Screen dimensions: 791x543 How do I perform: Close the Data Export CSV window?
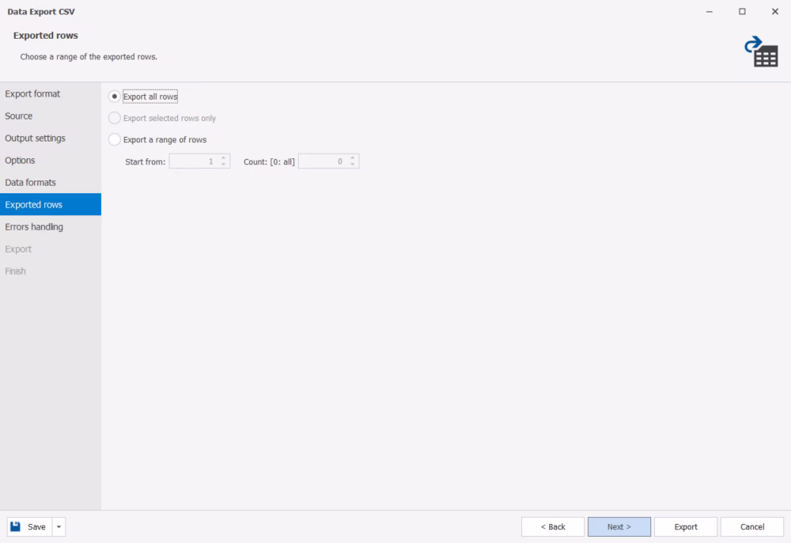coord(775,12)
